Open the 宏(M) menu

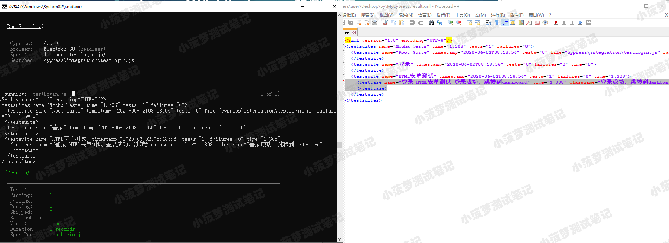[x=480, y=15]
